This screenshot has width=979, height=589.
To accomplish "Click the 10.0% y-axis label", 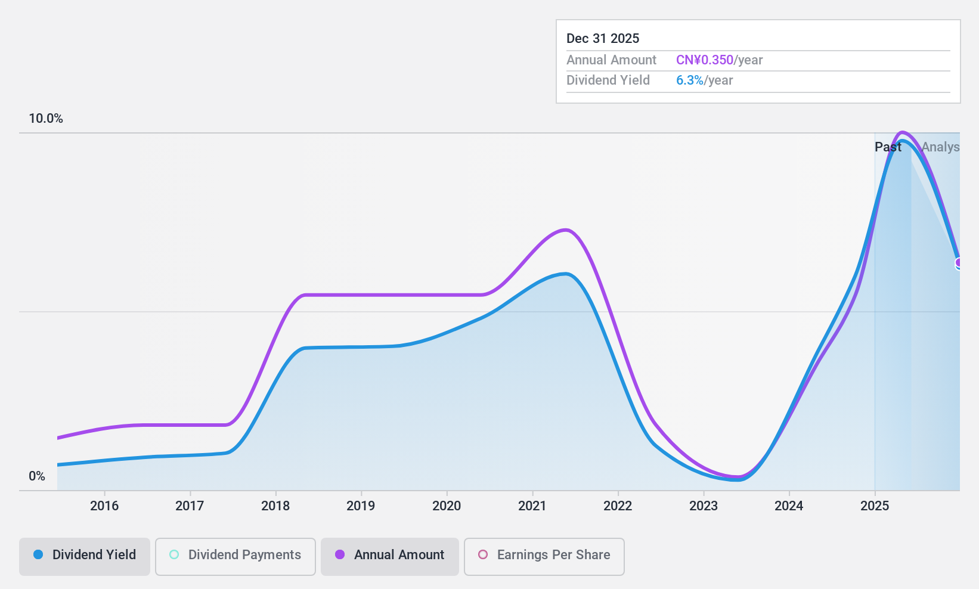I will (46, 119).
